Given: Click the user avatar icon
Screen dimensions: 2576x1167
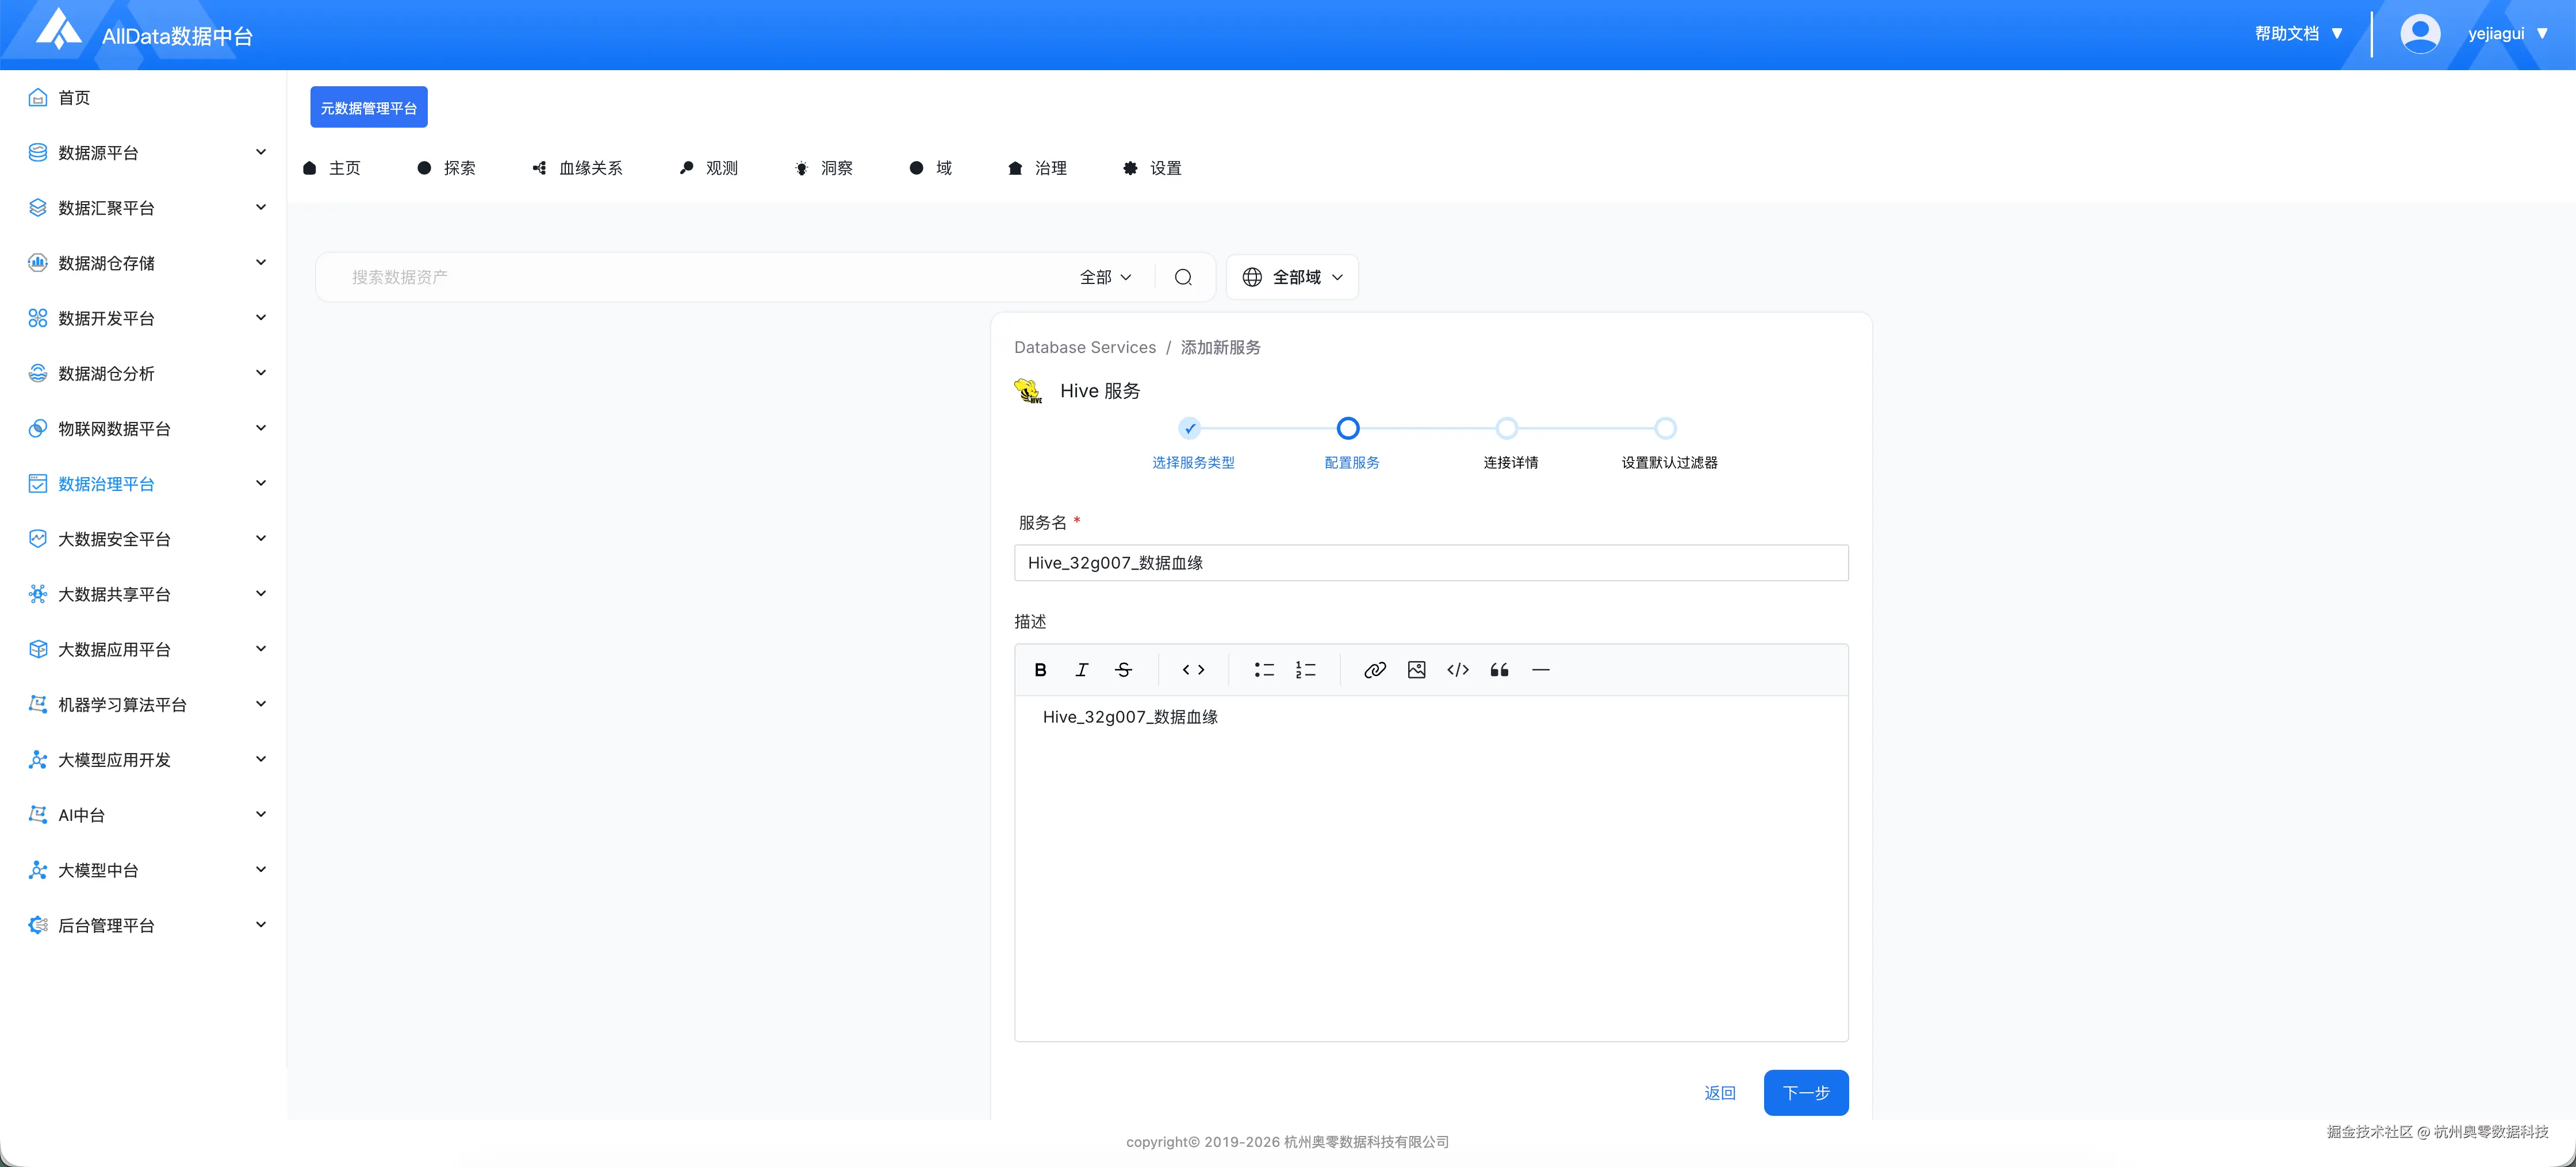Looking at the screenshot, I should pyautogui.click(x=2420, y=34).
